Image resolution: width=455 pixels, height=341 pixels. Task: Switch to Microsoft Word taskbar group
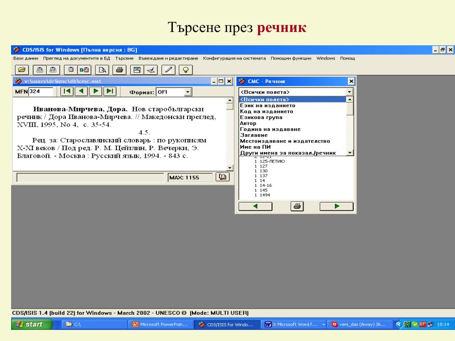pyautogui.click(x=294, y=324)
